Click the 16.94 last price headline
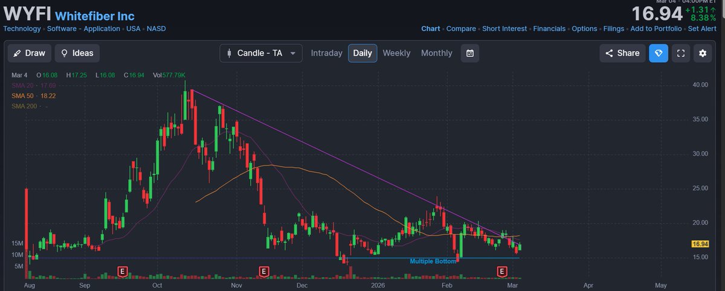Screen dimensions: 725x291 coord(657,13)
